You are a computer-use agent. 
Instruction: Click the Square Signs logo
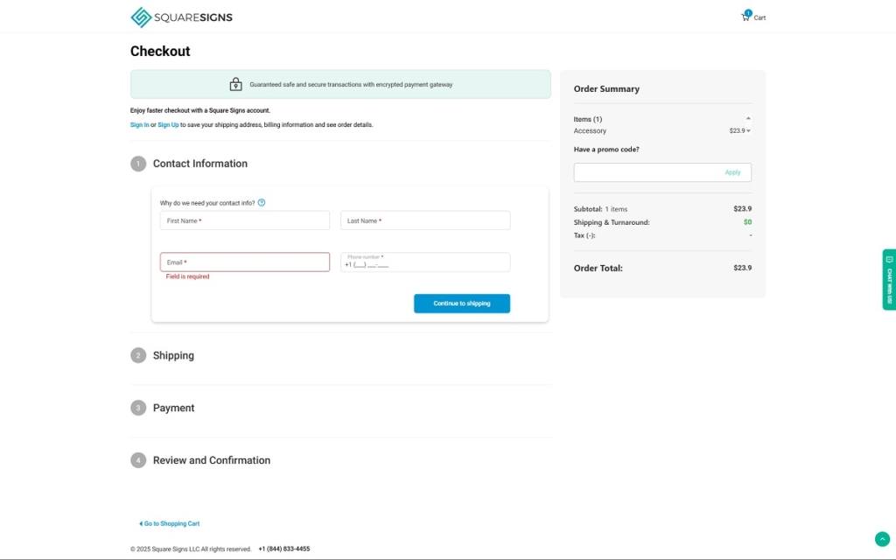[181, 17]
